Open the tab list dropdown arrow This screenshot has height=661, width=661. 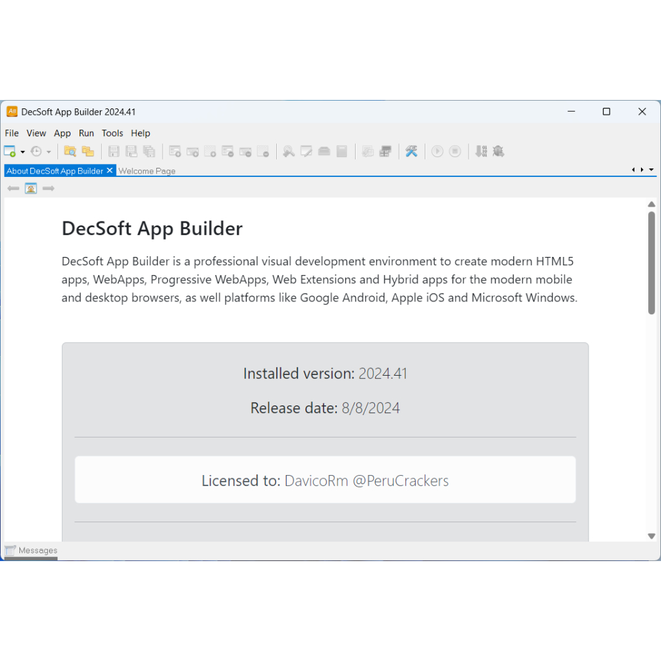pyautogui.click(x=651, y=170)
